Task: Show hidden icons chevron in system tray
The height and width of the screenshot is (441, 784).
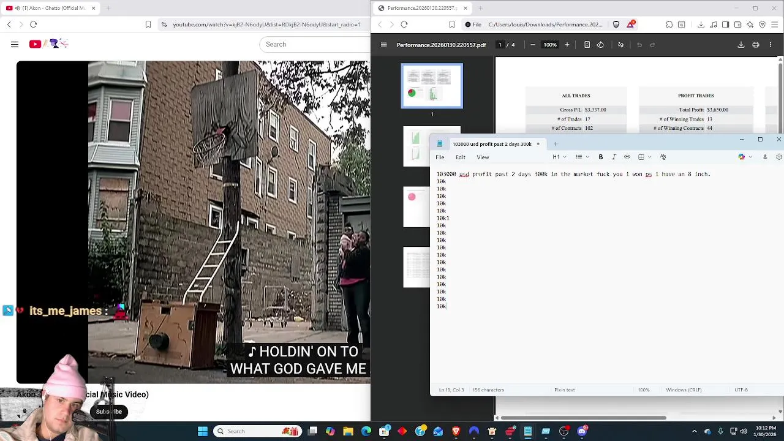Action: [x=694, y=431]
